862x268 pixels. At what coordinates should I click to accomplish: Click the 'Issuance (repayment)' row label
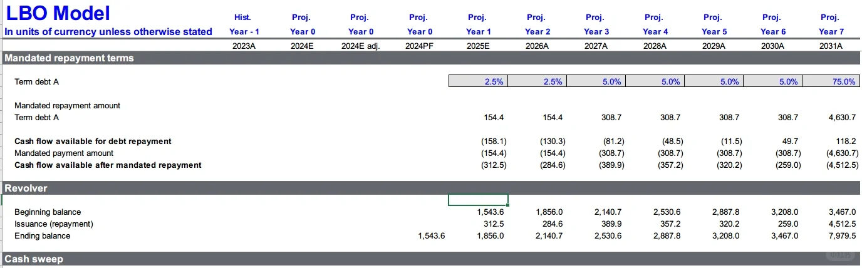pos(53,224)
